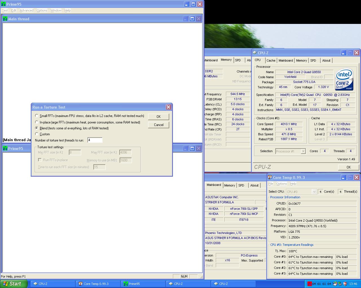Click Core Temp title bar icon
The height and width of the screenshot is (288, 361).
[270, 177]
